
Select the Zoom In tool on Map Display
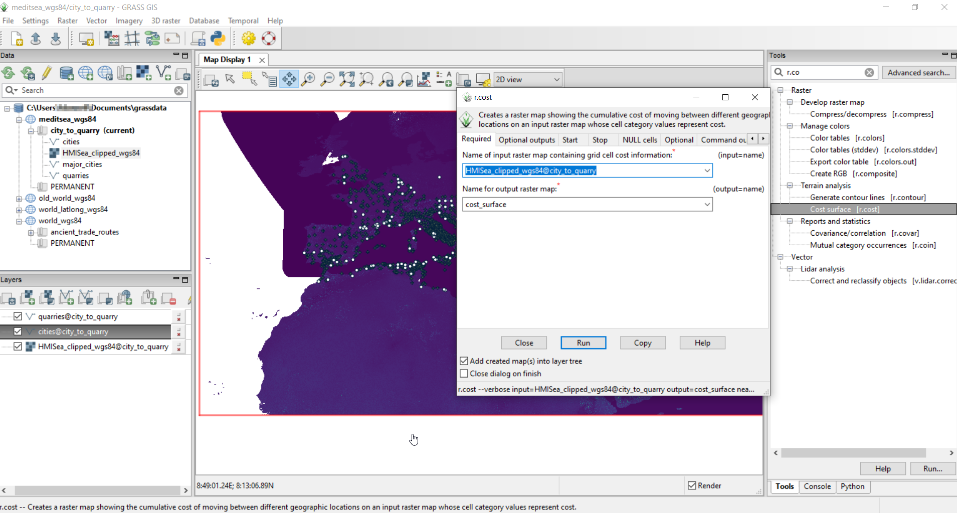[308, 79]
